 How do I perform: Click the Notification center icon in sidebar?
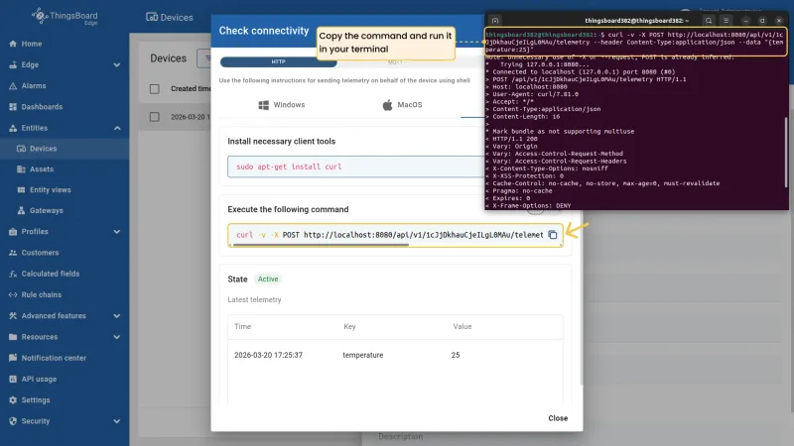point(13,358)
